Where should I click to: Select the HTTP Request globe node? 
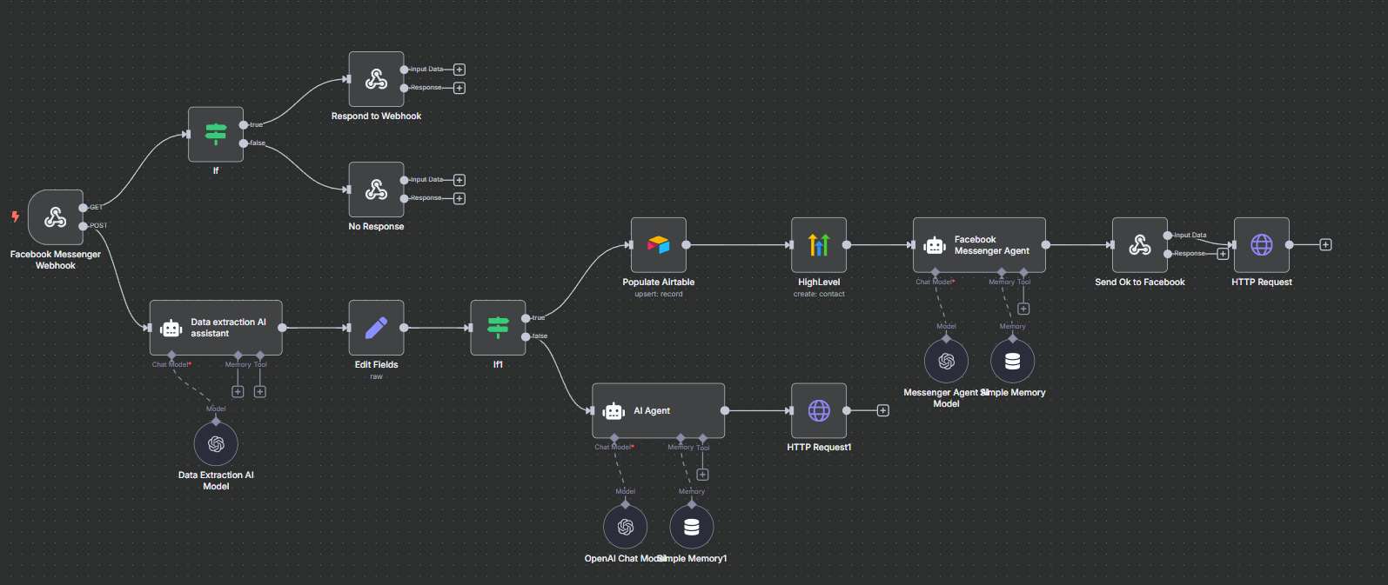pyautogui.click(x=1262, y=245)
